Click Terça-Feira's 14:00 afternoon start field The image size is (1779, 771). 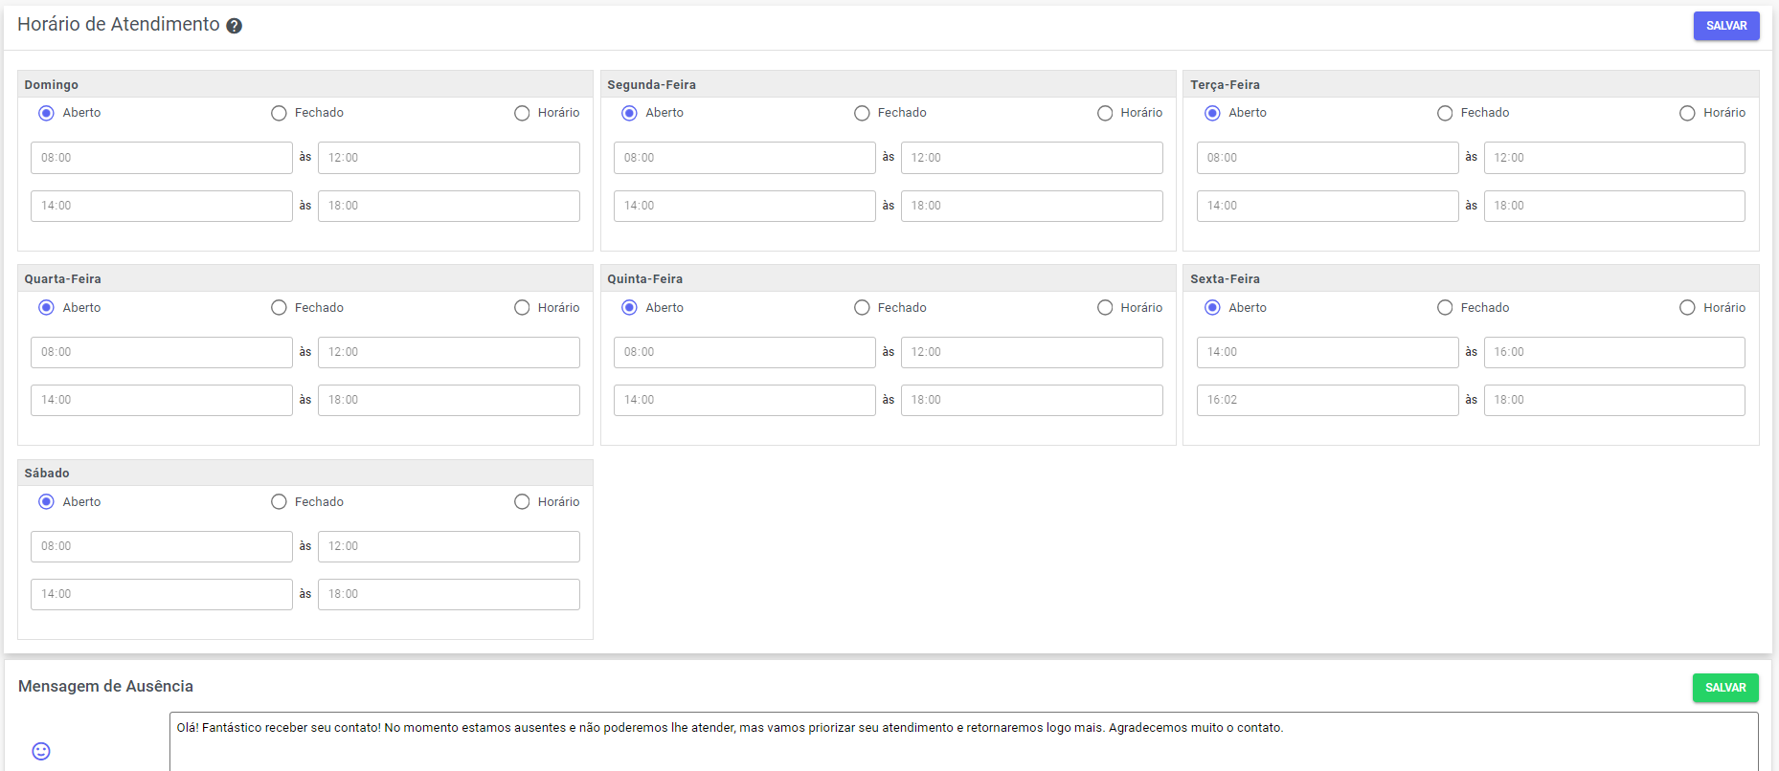1326,206
